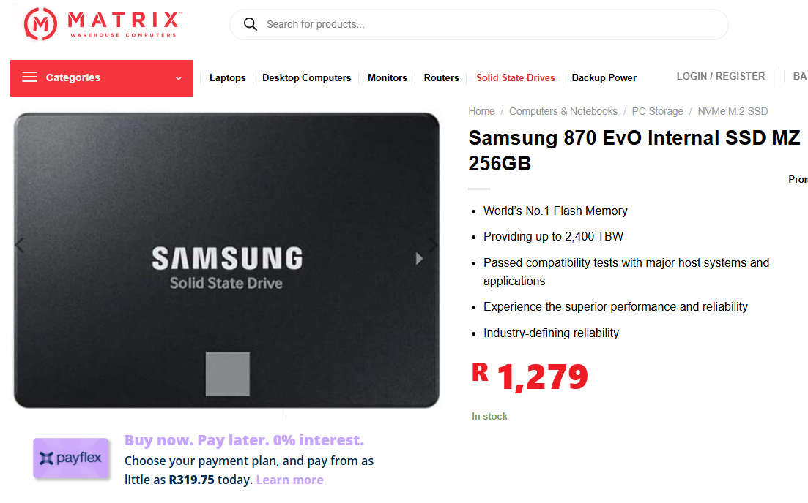Expand the Categories dropdown chevron
The width and height of the screenshot is (808, 503).
[x=177, y=78]
